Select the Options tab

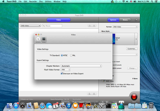pyautogui.click(x=113, y=20)
